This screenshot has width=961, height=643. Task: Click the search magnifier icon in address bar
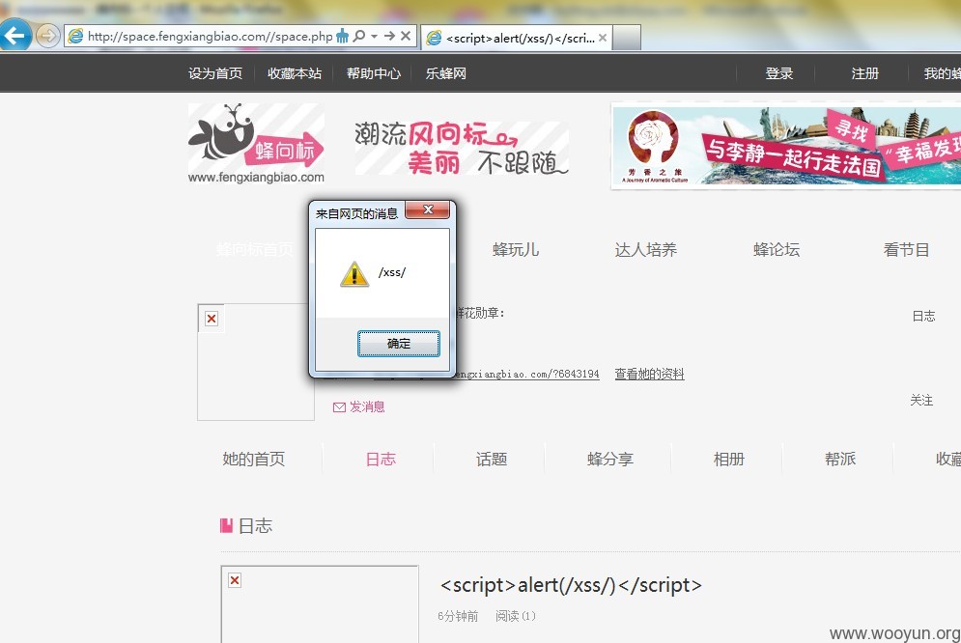pos(359,36)
